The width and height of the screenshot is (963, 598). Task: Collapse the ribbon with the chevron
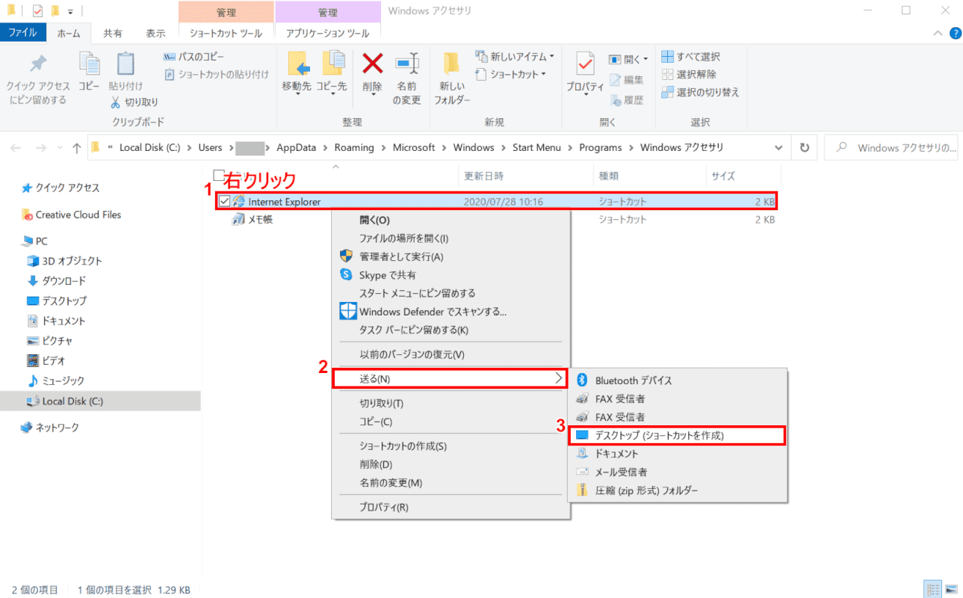coord(939,33)
